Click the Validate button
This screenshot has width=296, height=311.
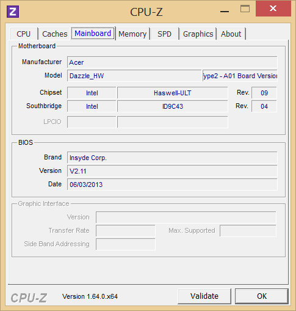[x=204, y=296]
